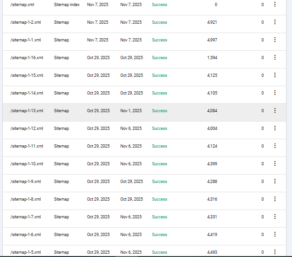Open more options for /sitemap-1-7.xml
The width and height of the screenshot is (292, 257).
pyautogui.click(x=275, y=216)
